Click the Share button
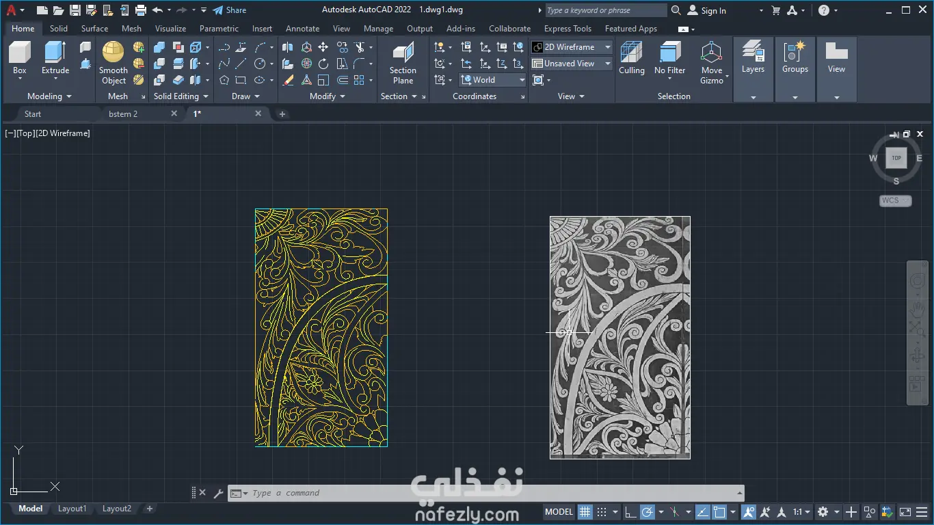 (x=229, y=10)
